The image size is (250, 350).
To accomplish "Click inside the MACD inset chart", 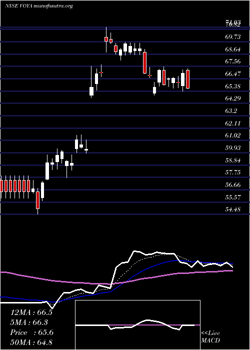I will click(137, 325).
